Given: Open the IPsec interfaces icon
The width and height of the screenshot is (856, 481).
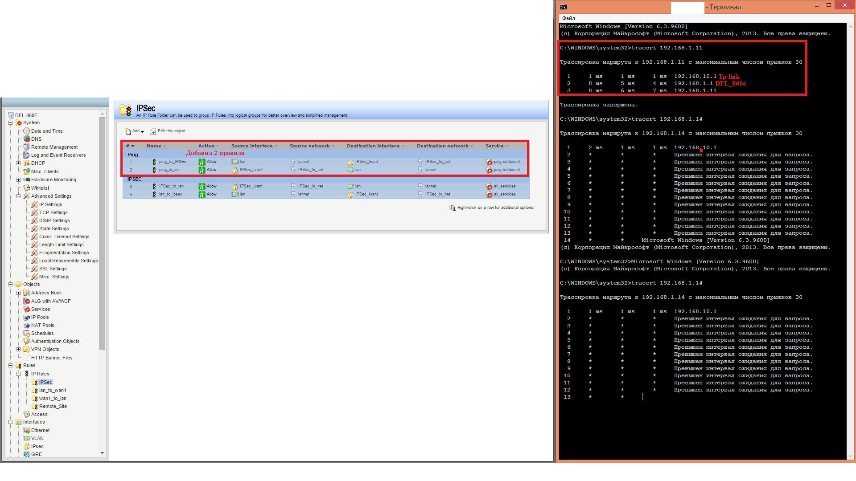Looking at the screenshot, I should point(27,446).
